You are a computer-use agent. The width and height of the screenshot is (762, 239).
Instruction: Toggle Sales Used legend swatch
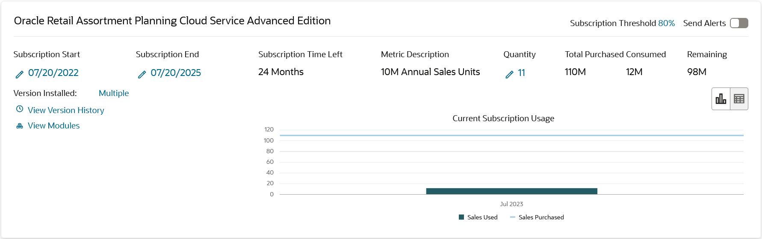point(461,217)
